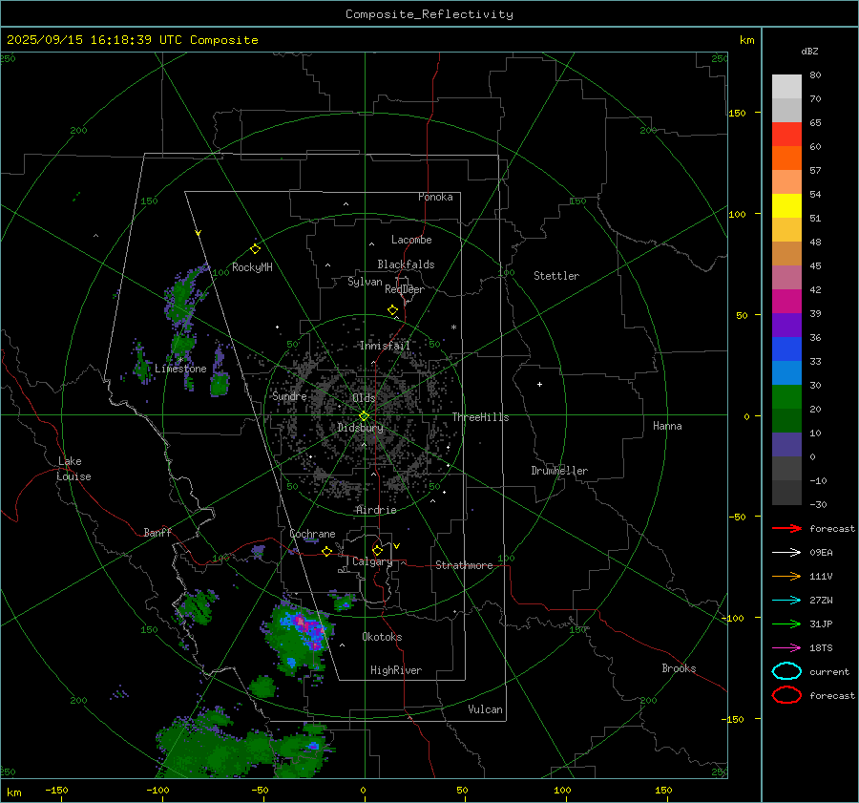Viewport: 859px width, 803px height.
Task: Click the yellow radar site marker at center
Action: click(364, 416)
